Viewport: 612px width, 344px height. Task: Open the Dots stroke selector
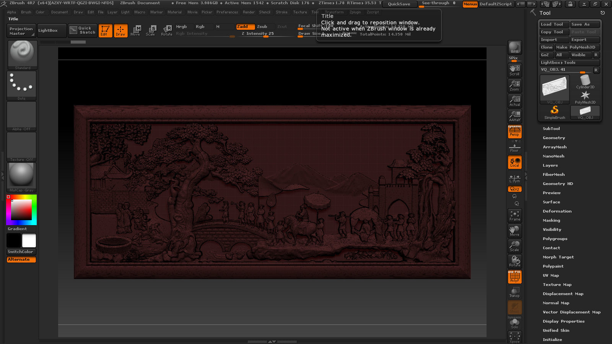click(21, 86)
